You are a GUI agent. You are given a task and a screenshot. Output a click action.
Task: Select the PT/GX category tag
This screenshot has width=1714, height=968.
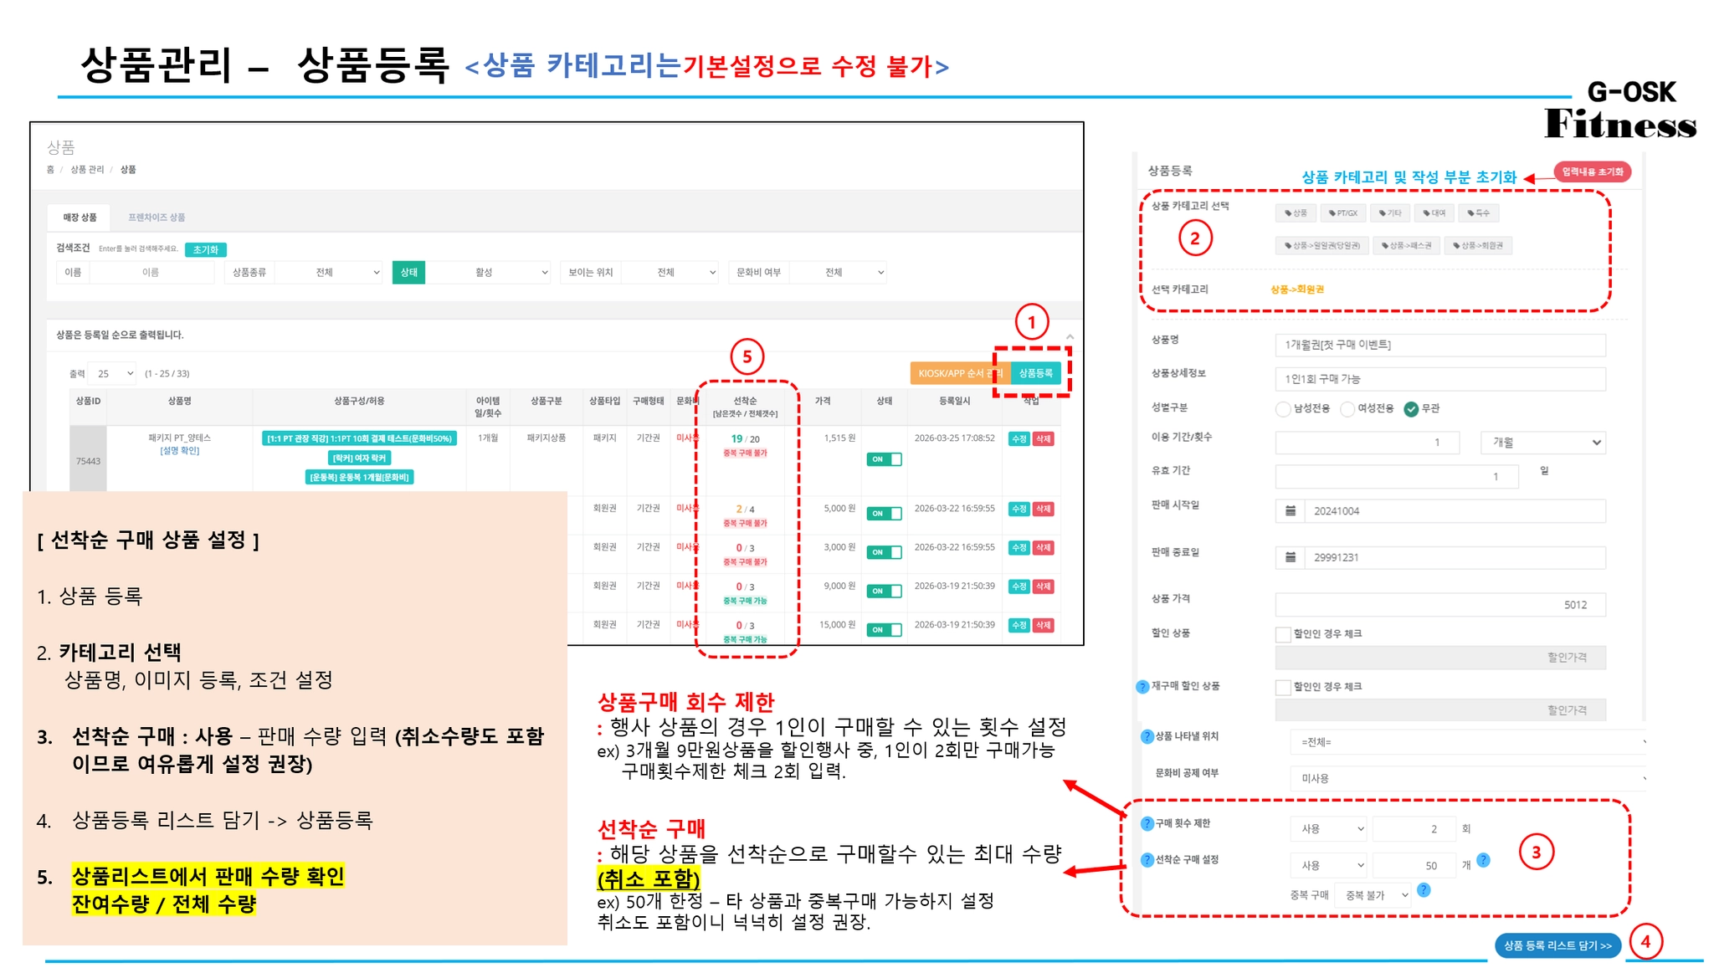tap(1343, 213)
